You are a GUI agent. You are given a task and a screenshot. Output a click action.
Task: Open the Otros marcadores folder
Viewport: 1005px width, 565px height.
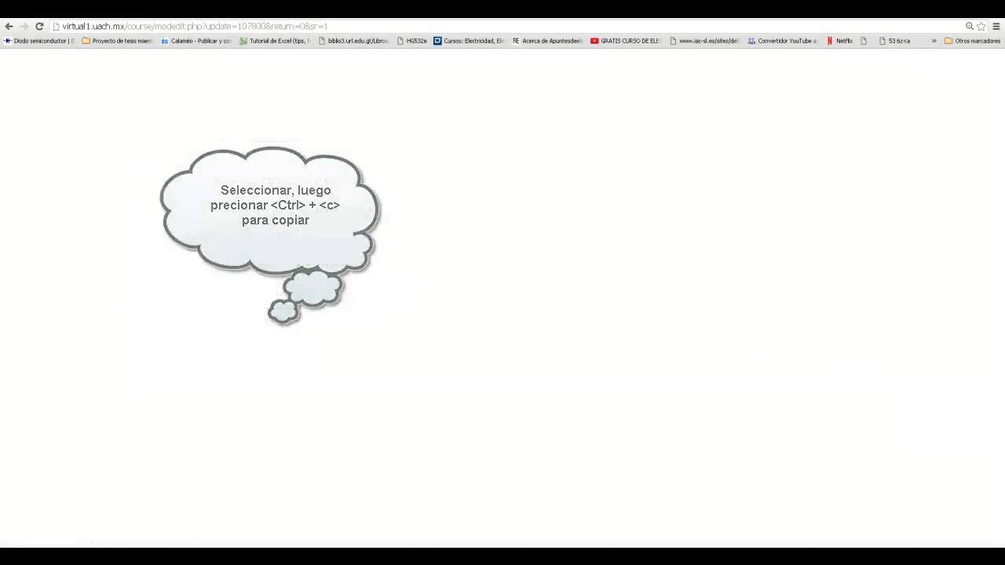point(972,41)
